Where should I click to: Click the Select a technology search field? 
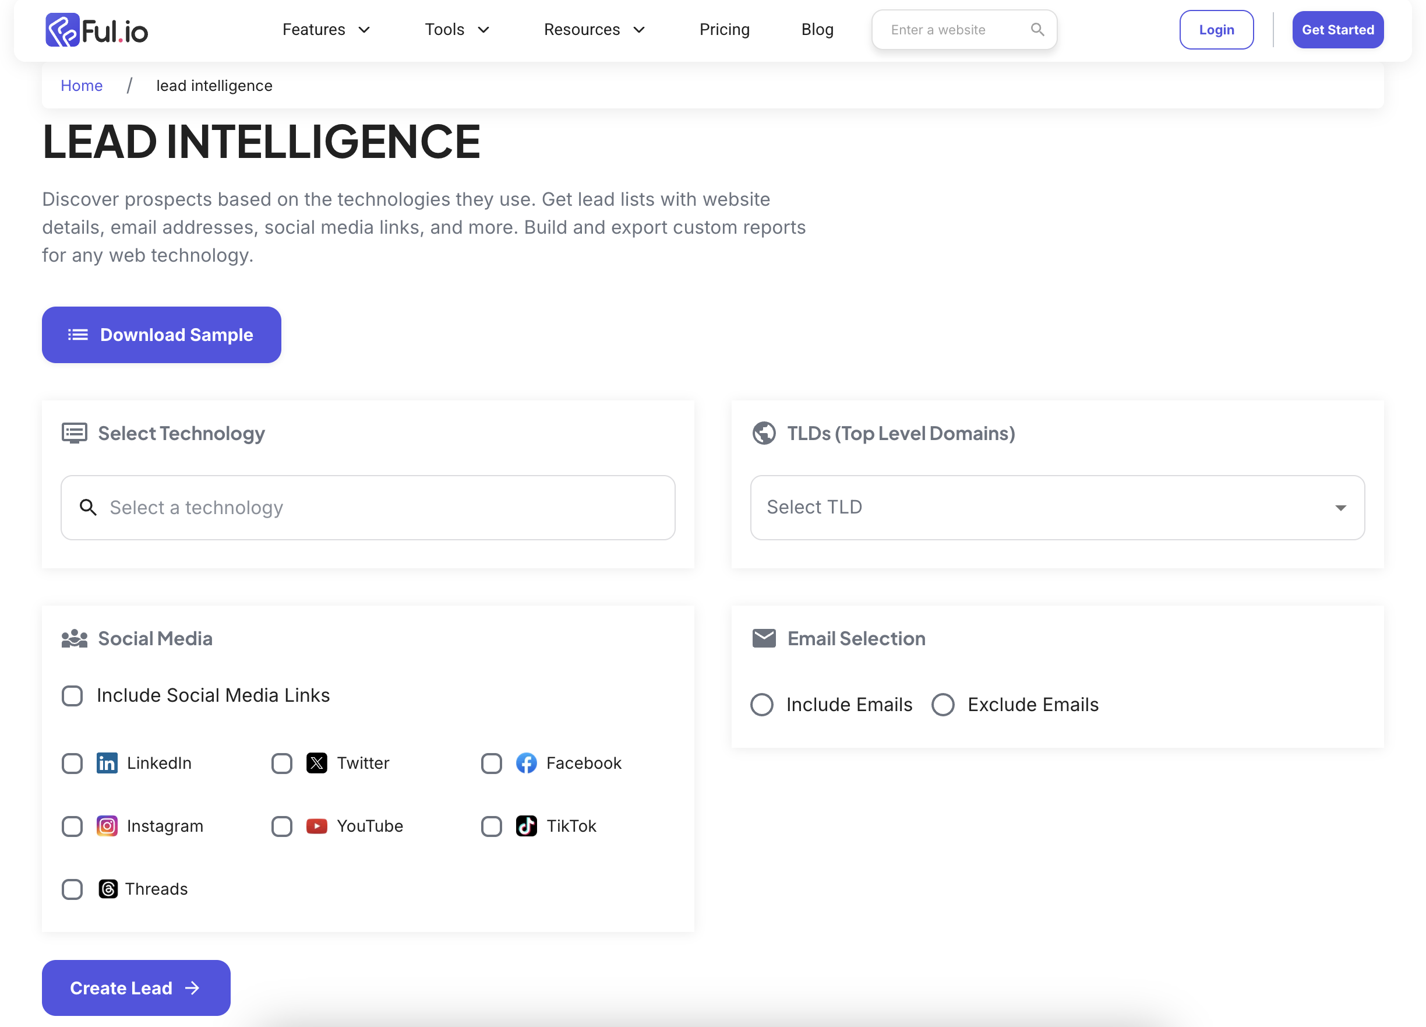point(368,507)
